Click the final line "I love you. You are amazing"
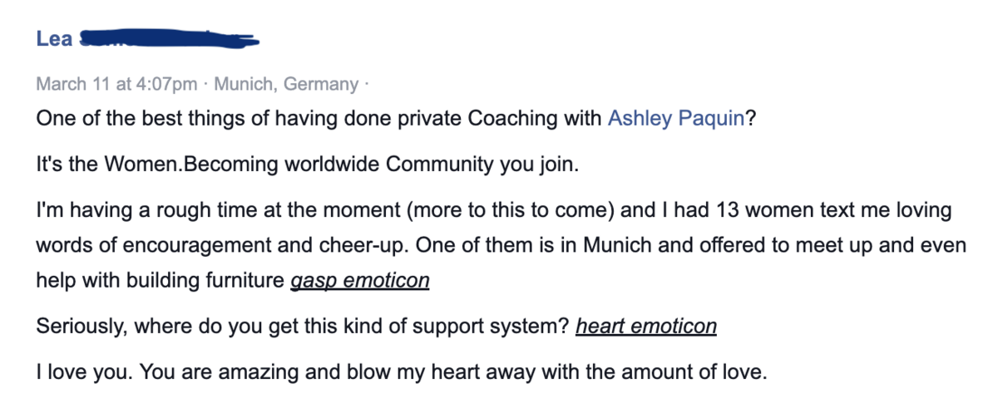This screenshot has height=408, width=998. point(400,371)
